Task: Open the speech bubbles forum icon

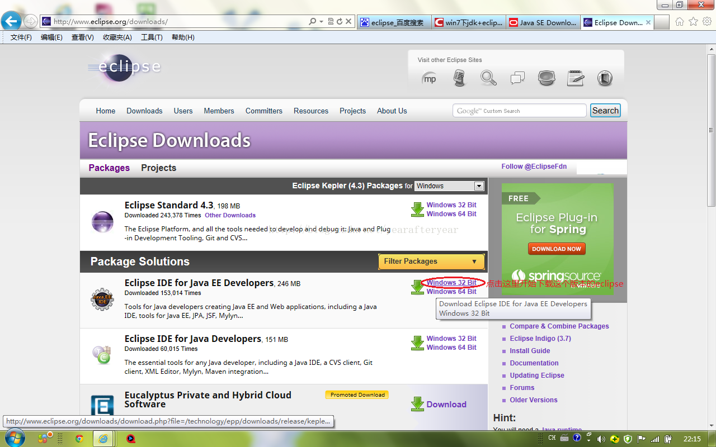Action: pyautogui.click(x=517, y=78)
